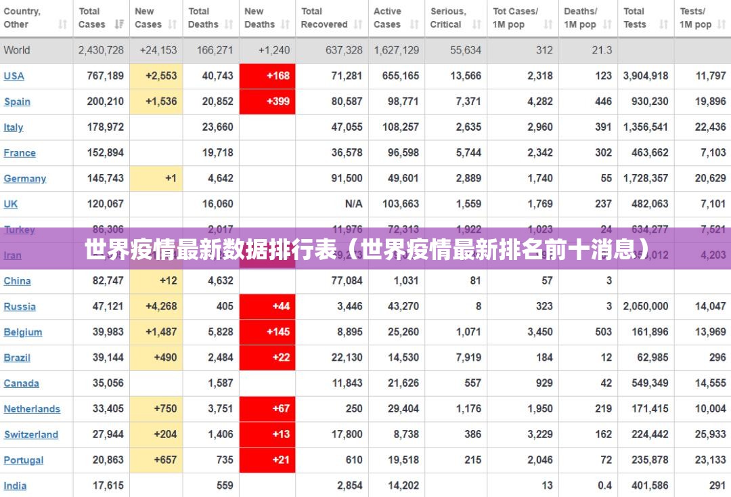This screenshot has width=731, height=497.
Task: Click the India country link
Action: (16, 485)
